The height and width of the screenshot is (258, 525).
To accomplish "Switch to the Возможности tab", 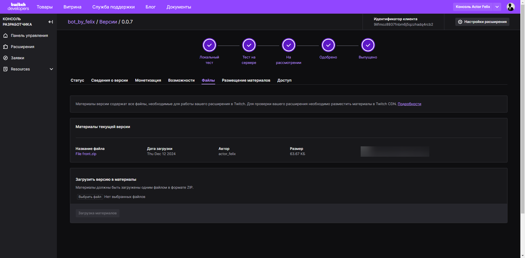I will click(181, 80).
